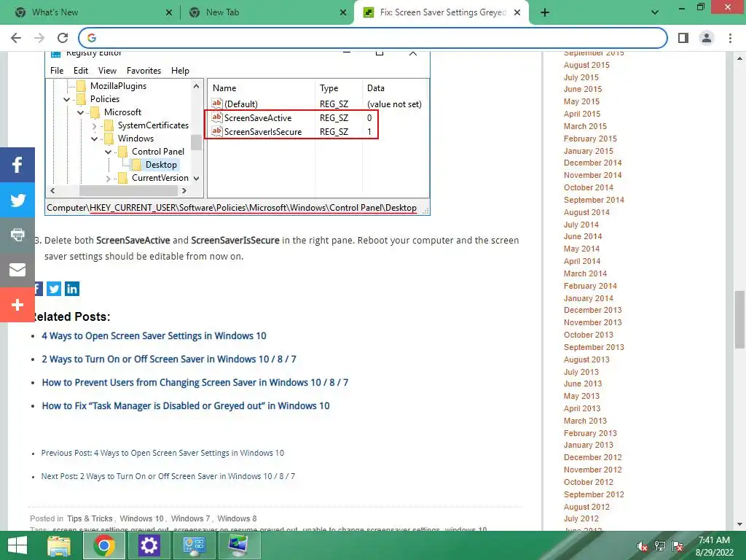Close the What's New tab

169,13
